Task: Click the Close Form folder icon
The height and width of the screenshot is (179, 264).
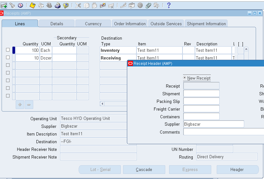Action: click(x=66, y=5)
